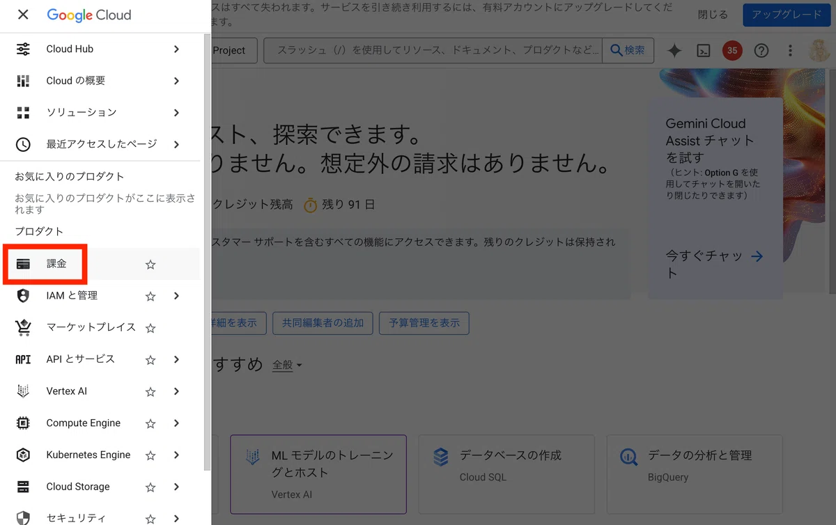Image resolution: width=836 pixels, height=525 pixels.
Task: Expand the ソリューション submenu chevron
Action: click(176, 113)
